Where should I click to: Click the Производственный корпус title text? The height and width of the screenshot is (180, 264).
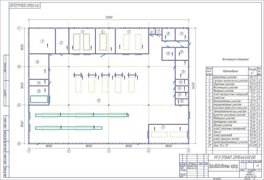[x=224, y=166]
